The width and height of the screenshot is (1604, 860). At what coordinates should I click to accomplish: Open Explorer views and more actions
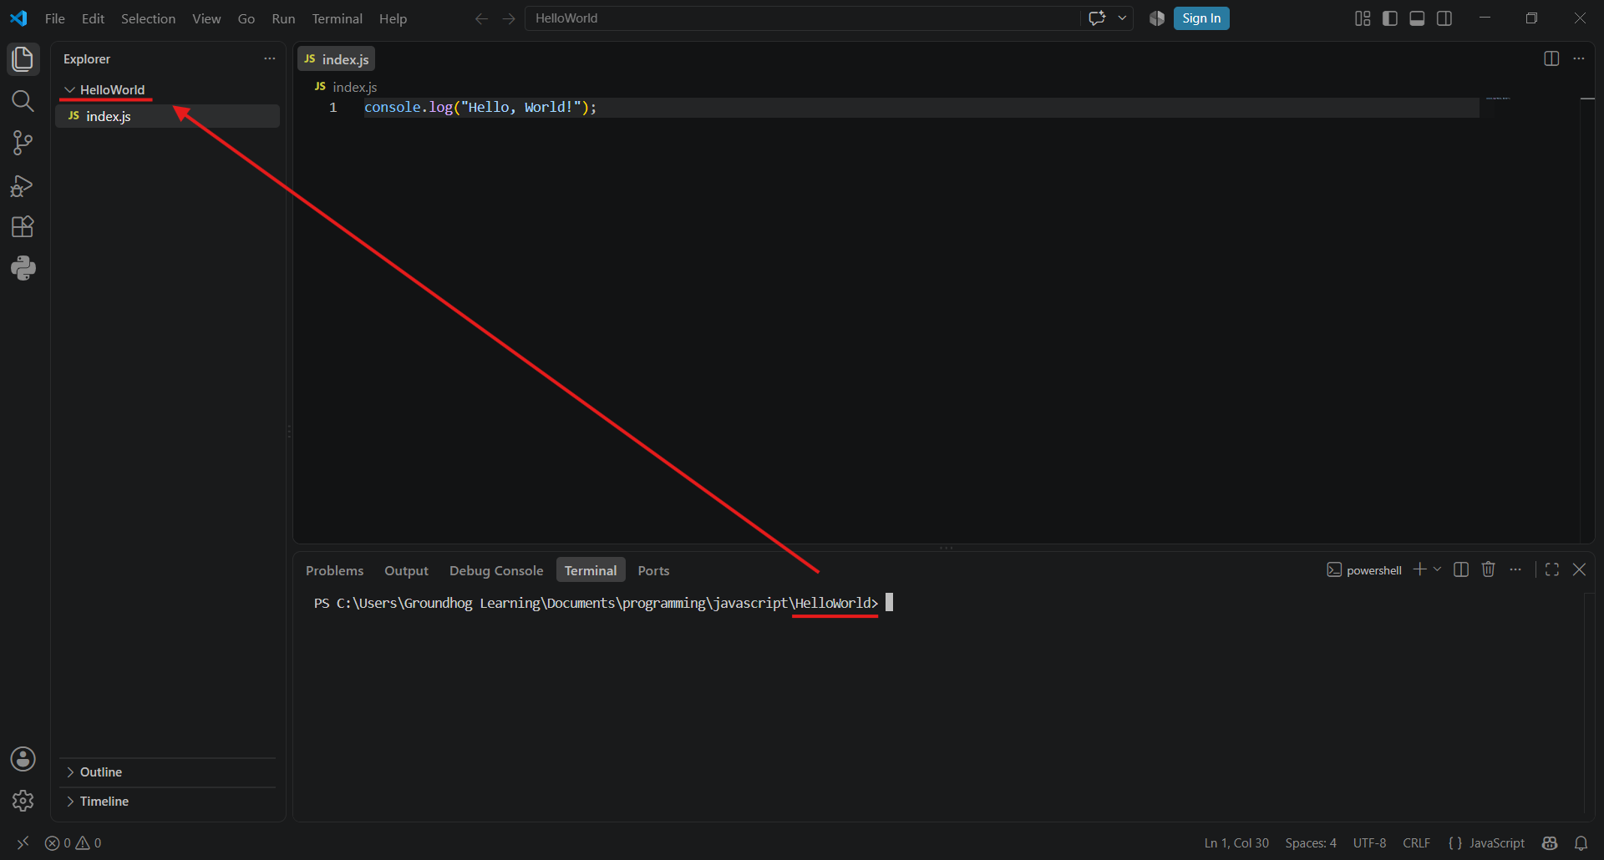[x=269, y=58]
